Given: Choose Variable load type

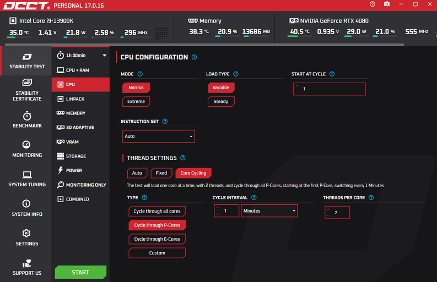Looking at the screenshot, I should click(x=221, y=88).
